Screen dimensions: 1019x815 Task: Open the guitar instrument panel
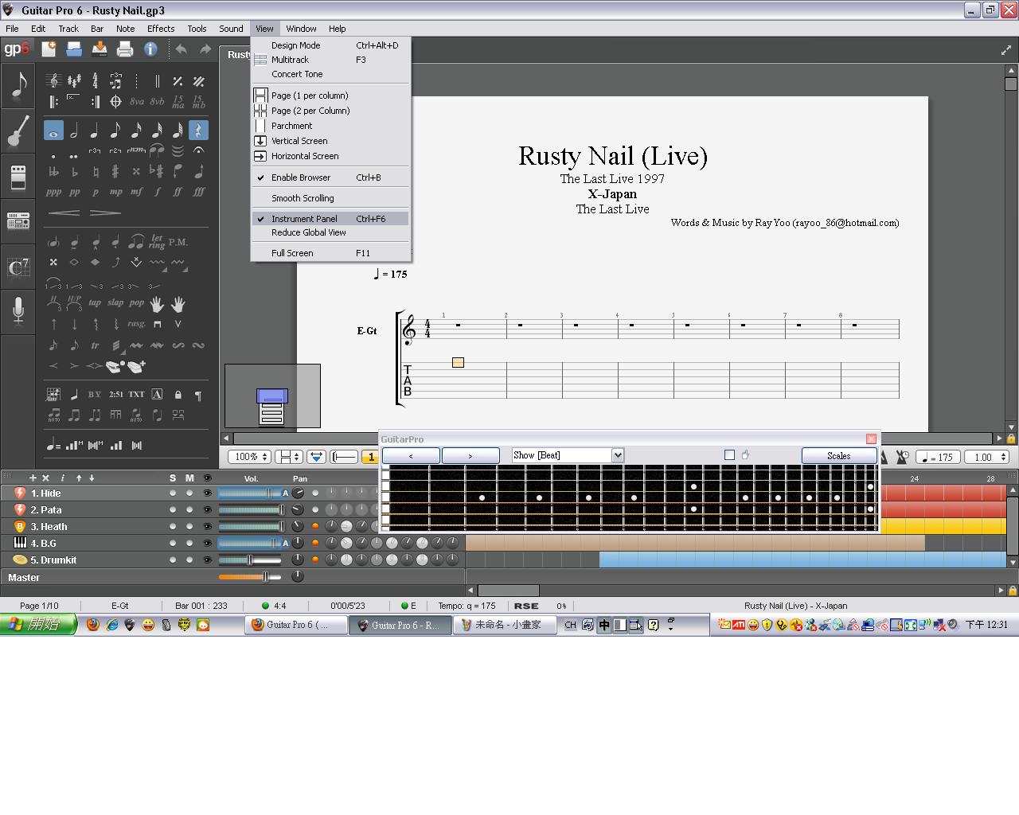click(18, 131)
